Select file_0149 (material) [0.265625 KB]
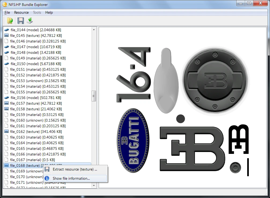 pyautogui.click(x=38, y=58)
